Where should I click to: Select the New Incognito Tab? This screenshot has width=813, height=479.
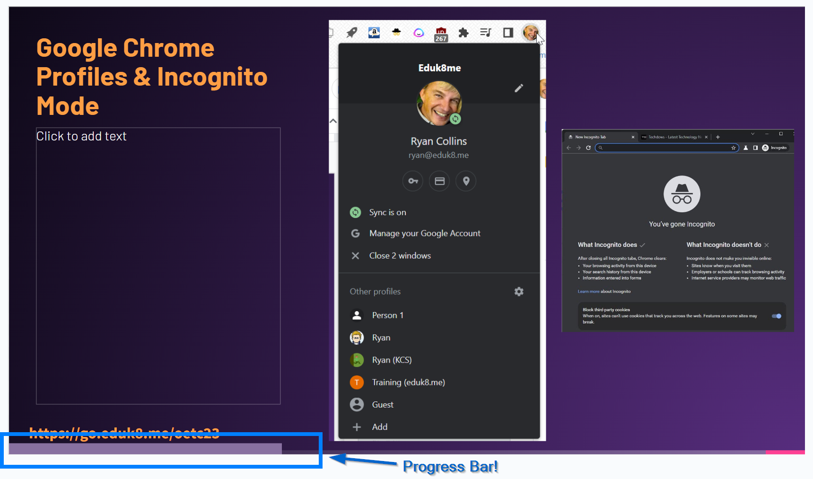(x=590, y=137)
